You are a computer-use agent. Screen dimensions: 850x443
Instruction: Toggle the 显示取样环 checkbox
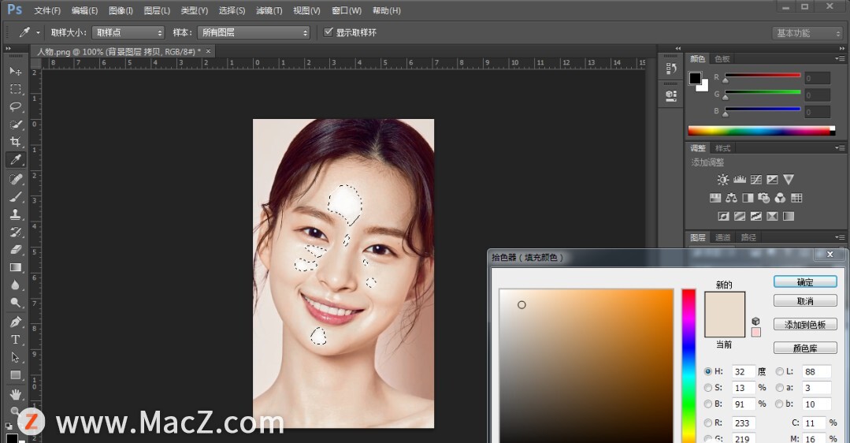click(328, 32)
